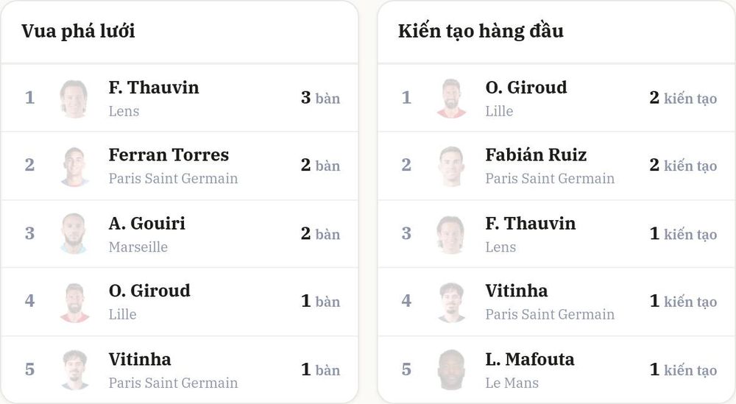Viewport: 736px width, 404px height.
Task: Open the Ferran Torres name link
Action: tap(169, 155)
